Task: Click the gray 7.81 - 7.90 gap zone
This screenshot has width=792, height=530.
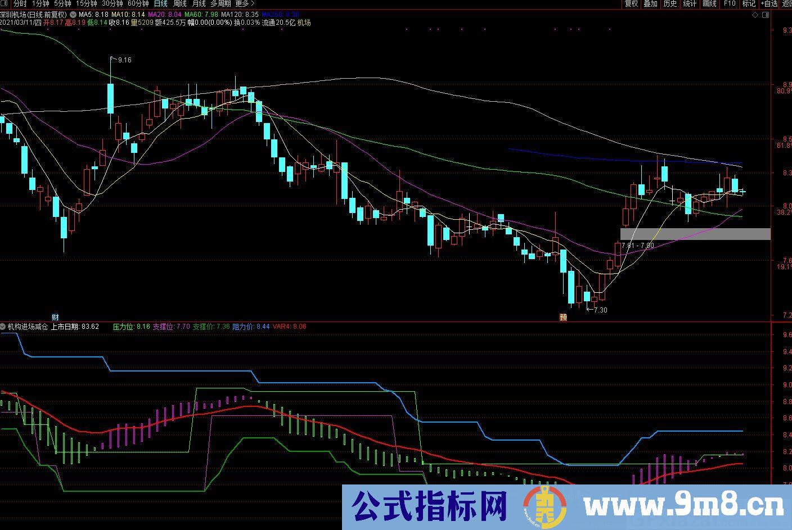Action: [x=695, y=234]
